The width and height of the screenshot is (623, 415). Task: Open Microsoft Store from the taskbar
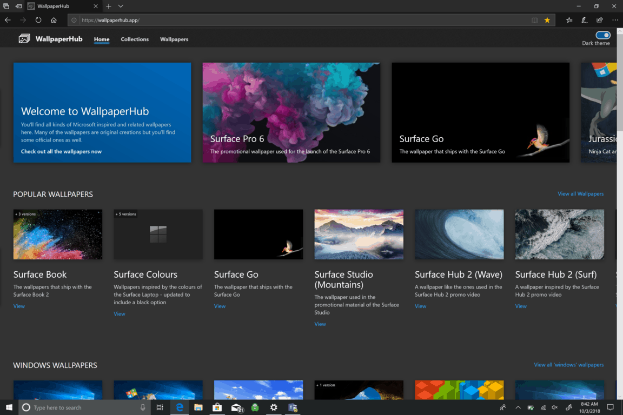tap(217, 407)
